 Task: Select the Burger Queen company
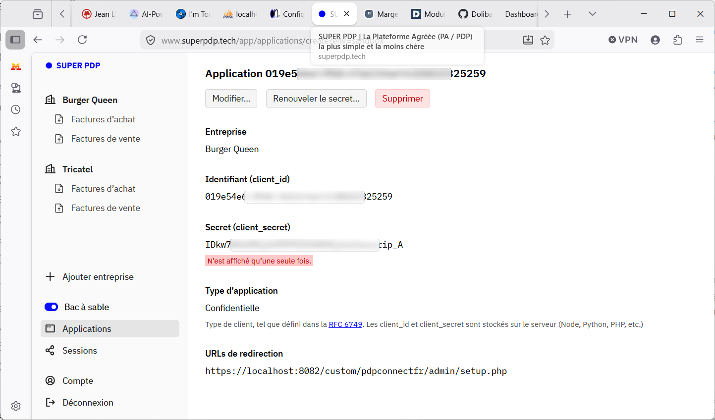(90, 100)
